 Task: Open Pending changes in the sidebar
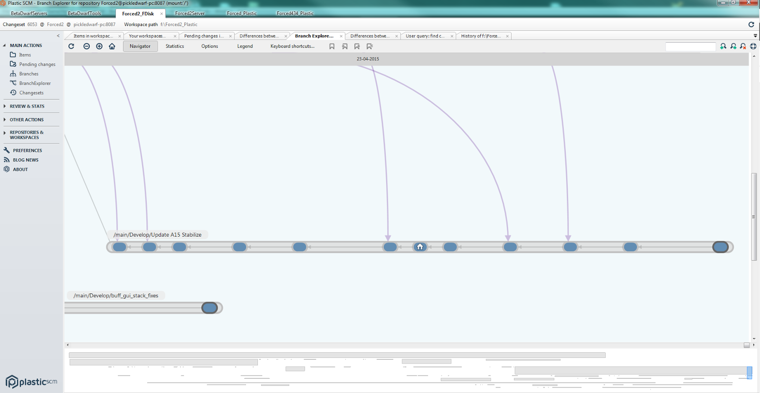click(33, 64)
